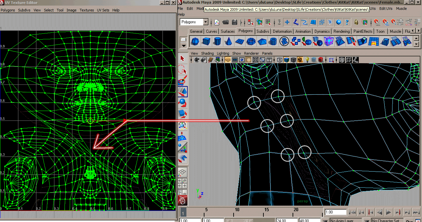Image resolution: width=422 pixels, height=222 pixels.
Task: Switch to the Deformation shelf tab
Action: (x=282, y=31)
